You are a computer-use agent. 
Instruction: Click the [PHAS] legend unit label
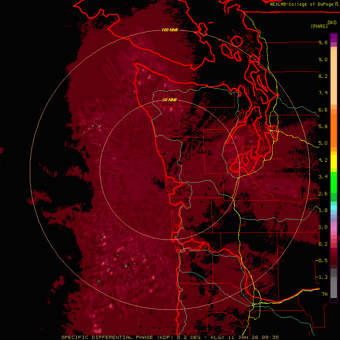(x=319, y=26)
